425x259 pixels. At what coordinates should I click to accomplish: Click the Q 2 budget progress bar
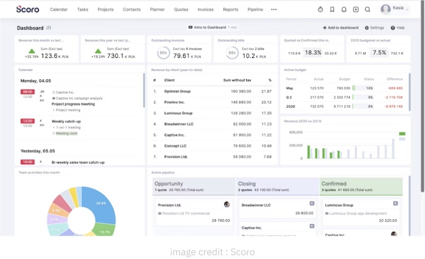pyautogui.click(x=364, y=97)
